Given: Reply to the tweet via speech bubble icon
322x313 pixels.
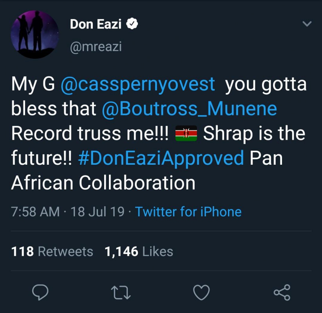Looking at the screenshot, I should [x=39, y=292].
